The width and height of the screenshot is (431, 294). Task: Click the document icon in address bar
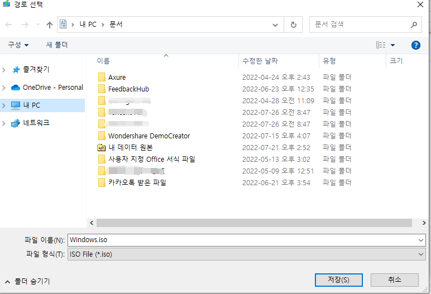pyautogui.click(x=63, y=24)
